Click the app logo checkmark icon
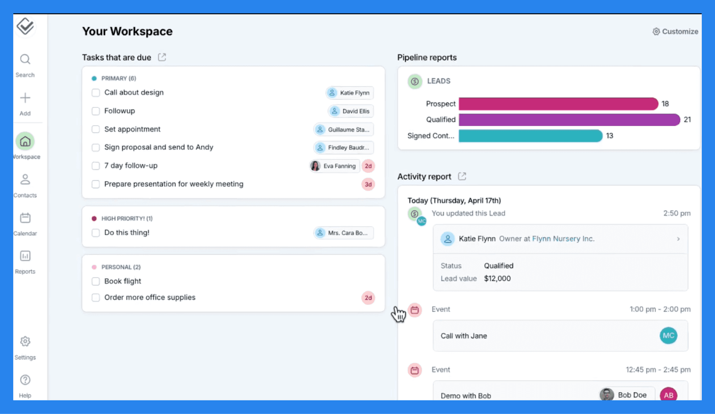 tap(25, 26)
